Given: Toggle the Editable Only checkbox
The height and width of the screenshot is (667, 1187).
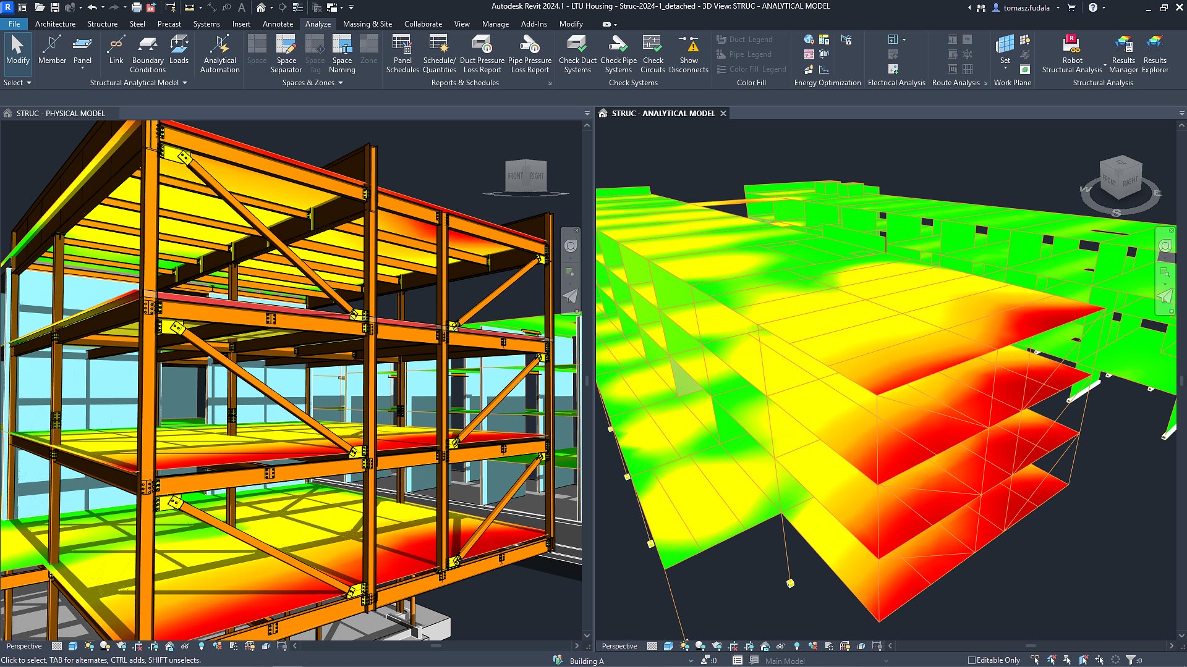Looking at the screenshot, I should click(x=972, y=660).
